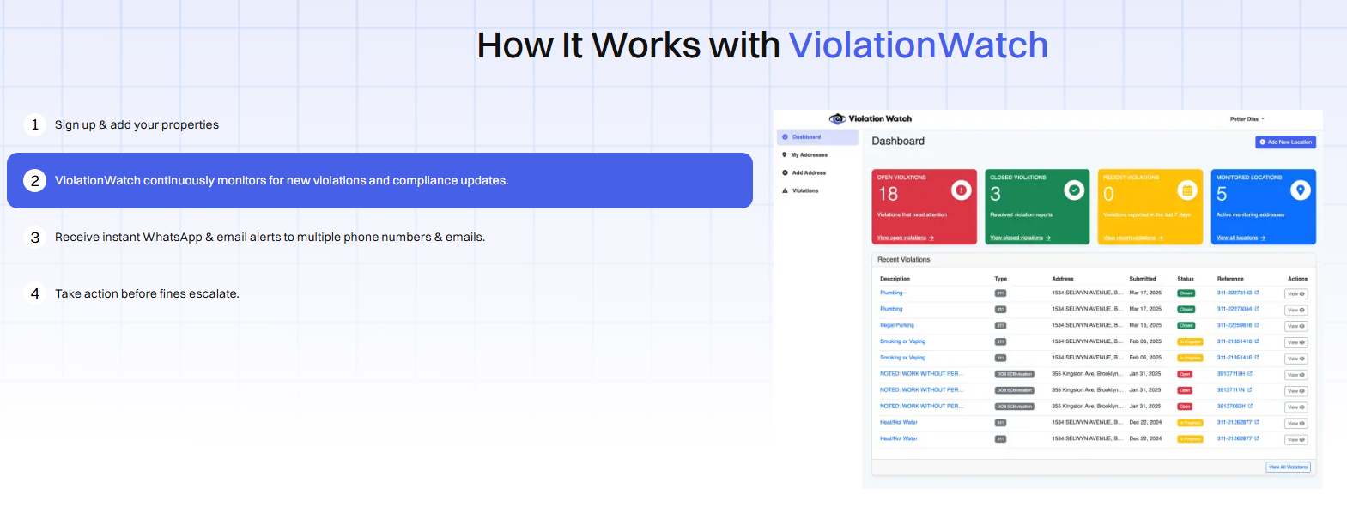
Task: Click the Violation Watch eye logo
Action: pyautogui.click(x=837, y=118)
